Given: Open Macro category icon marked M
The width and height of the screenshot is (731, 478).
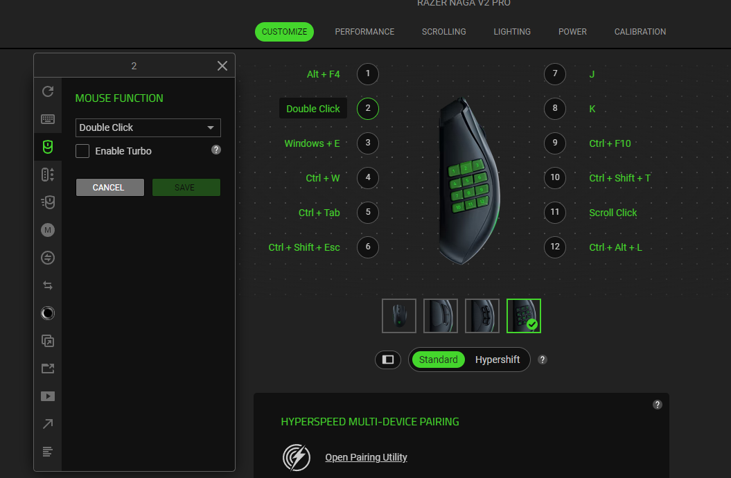Looking at the screenshot, I should pyautogui.click(x=48, y=230).
